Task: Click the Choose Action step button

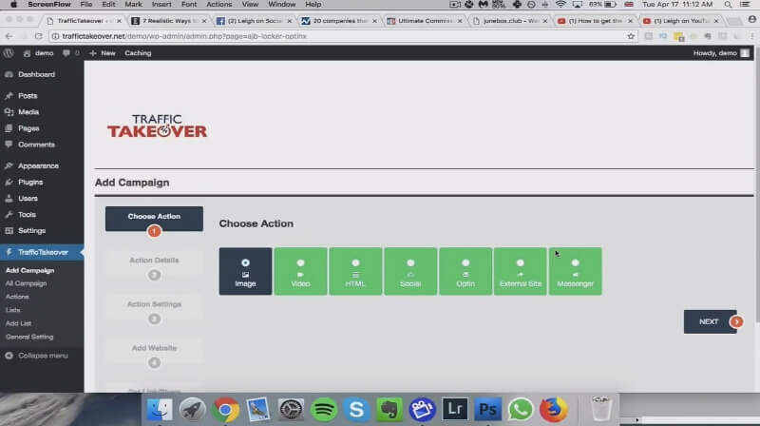Action: point(154,219)
